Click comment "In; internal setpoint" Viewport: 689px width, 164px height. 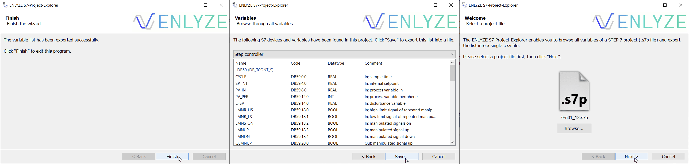pos(382,83)
